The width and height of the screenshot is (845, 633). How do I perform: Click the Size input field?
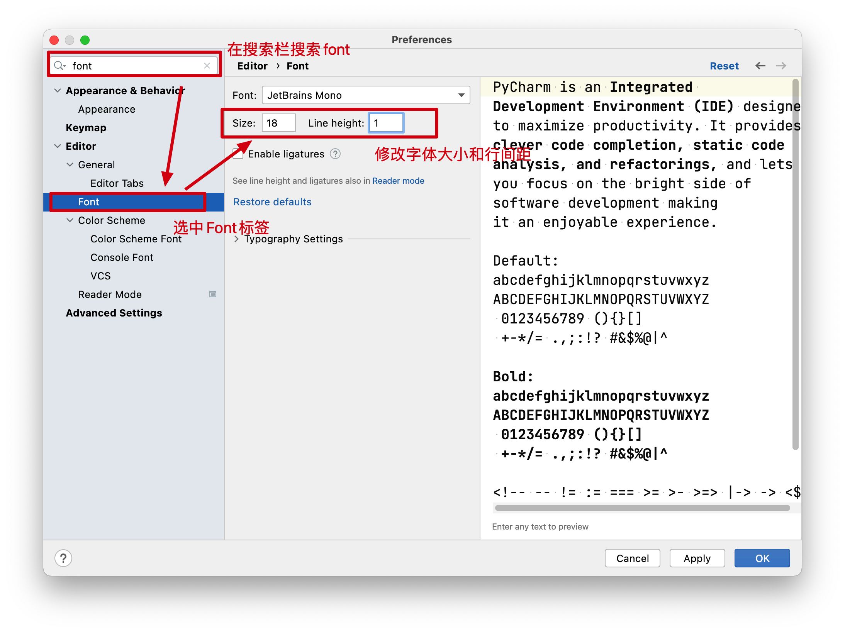pyautogui.click(x=278, y=123)
